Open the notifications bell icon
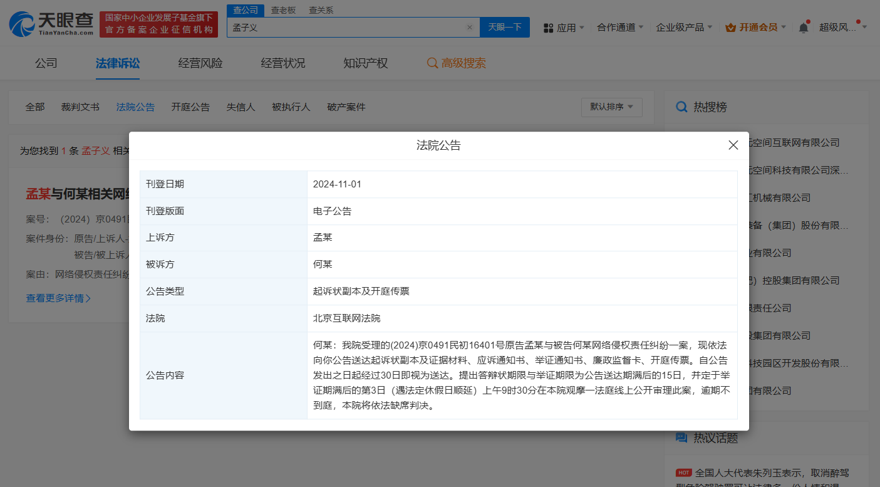The height and width of the screenshot is (487, 880). [x=804, y=28]
